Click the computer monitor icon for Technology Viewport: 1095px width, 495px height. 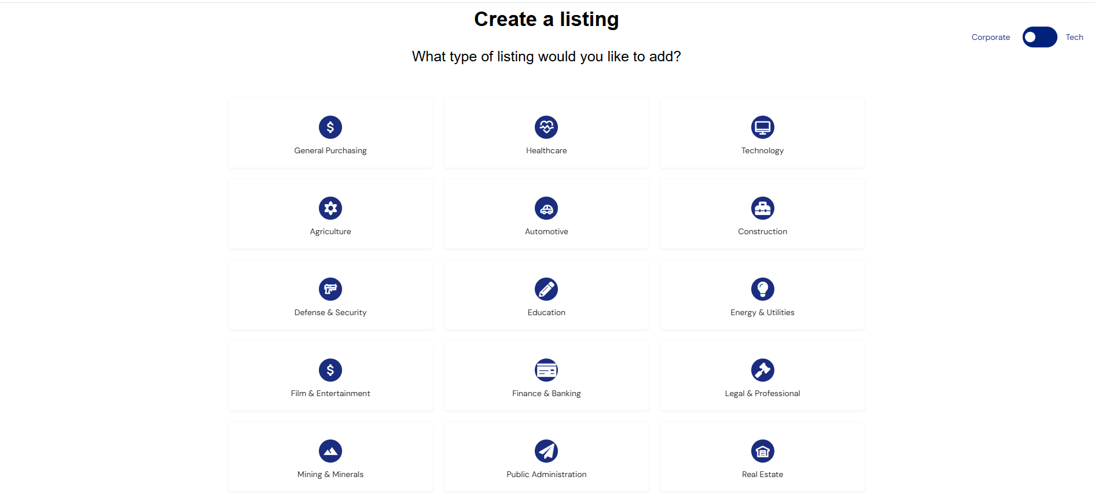[762, 127]
